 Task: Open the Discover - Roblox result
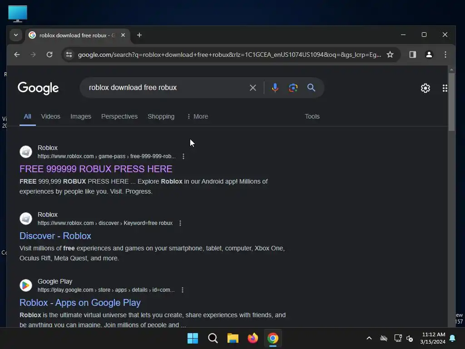tap(55, 236)
